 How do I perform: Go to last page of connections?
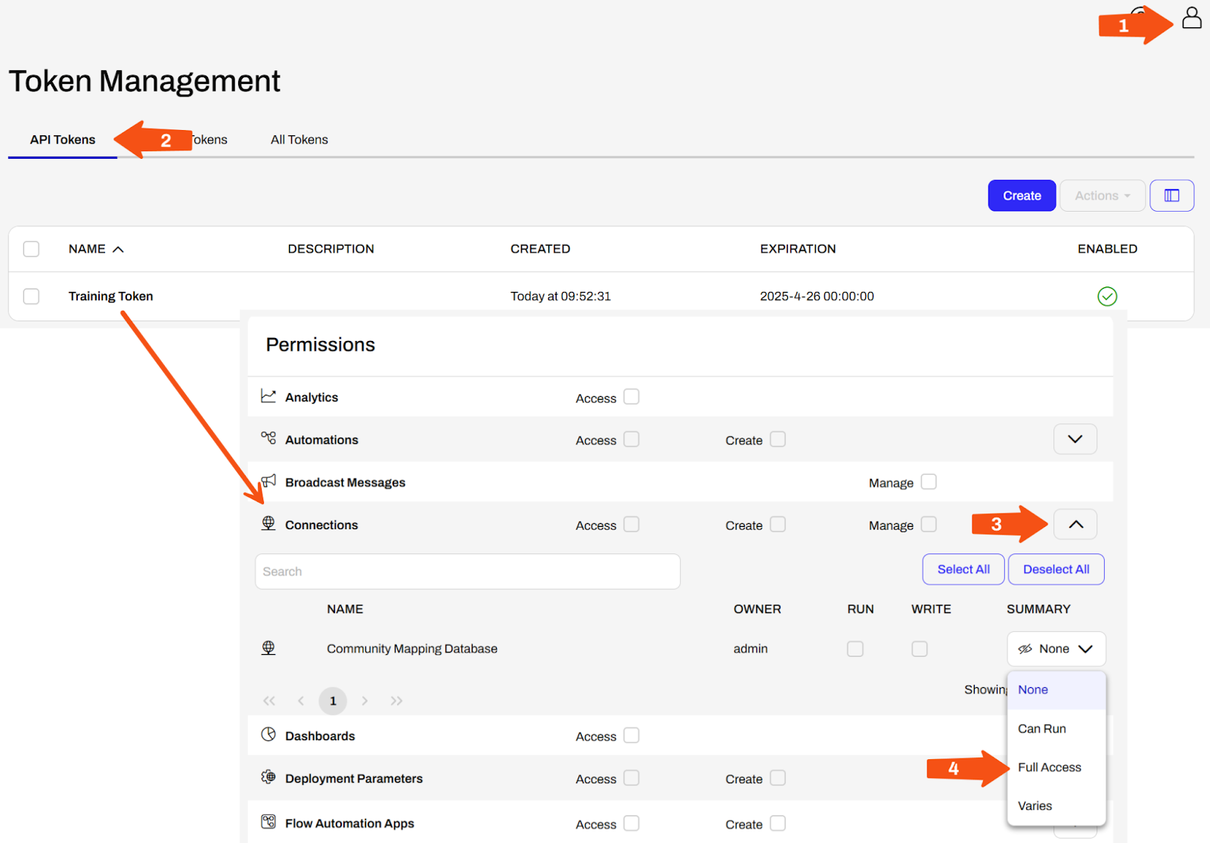(x=396, y=701)
